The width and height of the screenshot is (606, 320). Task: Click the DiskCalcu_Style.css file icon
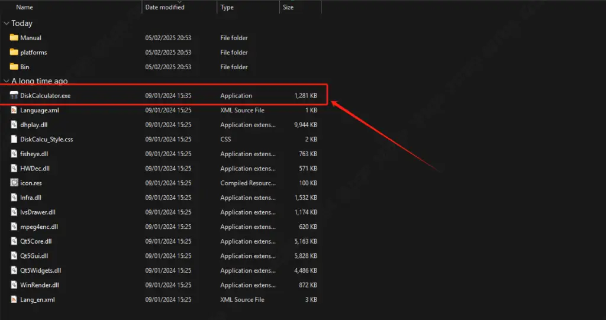pos(14,139)
